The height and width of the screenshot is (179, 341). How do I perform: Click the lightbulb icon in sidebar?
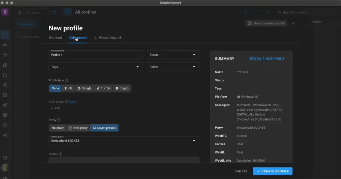5,125
